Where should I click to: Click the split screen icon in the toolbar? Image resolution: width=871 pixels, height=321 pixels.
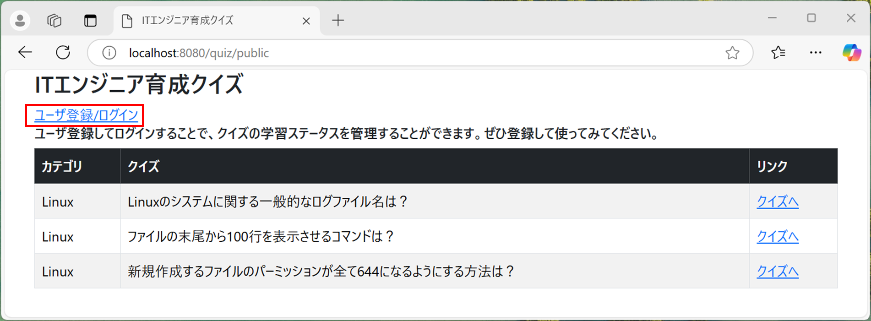point(90,20)
